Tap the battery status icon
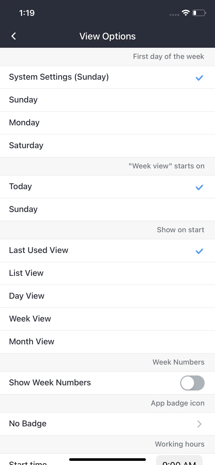The width and height of the screenshot is (215, 465). pyautogui.click(x=199, y=13)
